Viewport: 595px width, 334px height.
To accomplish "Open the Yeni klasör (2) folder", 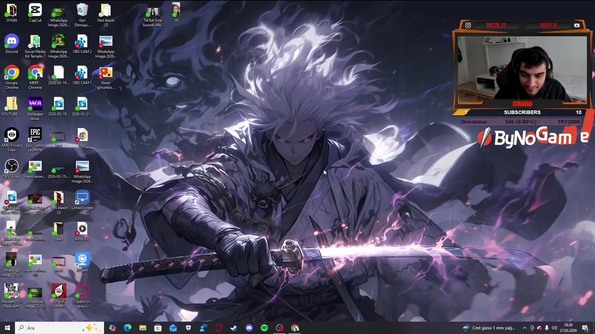I will 59,203.
